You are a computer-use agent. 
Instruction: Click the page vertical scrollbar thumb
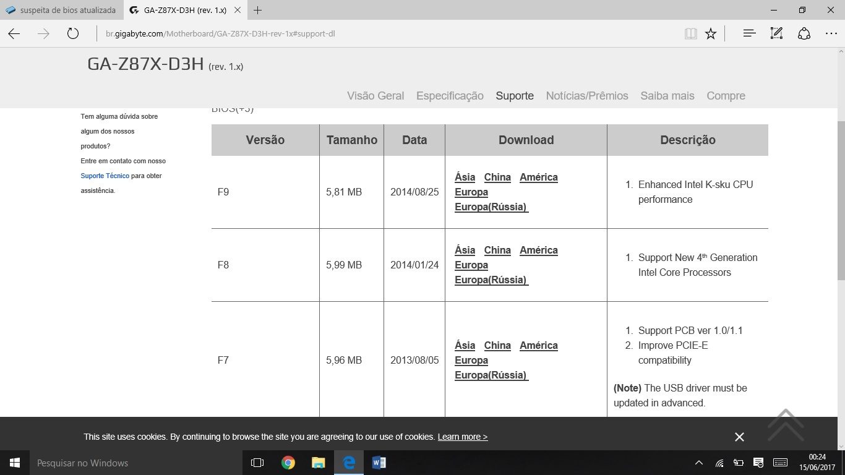[x=841, y=199]
